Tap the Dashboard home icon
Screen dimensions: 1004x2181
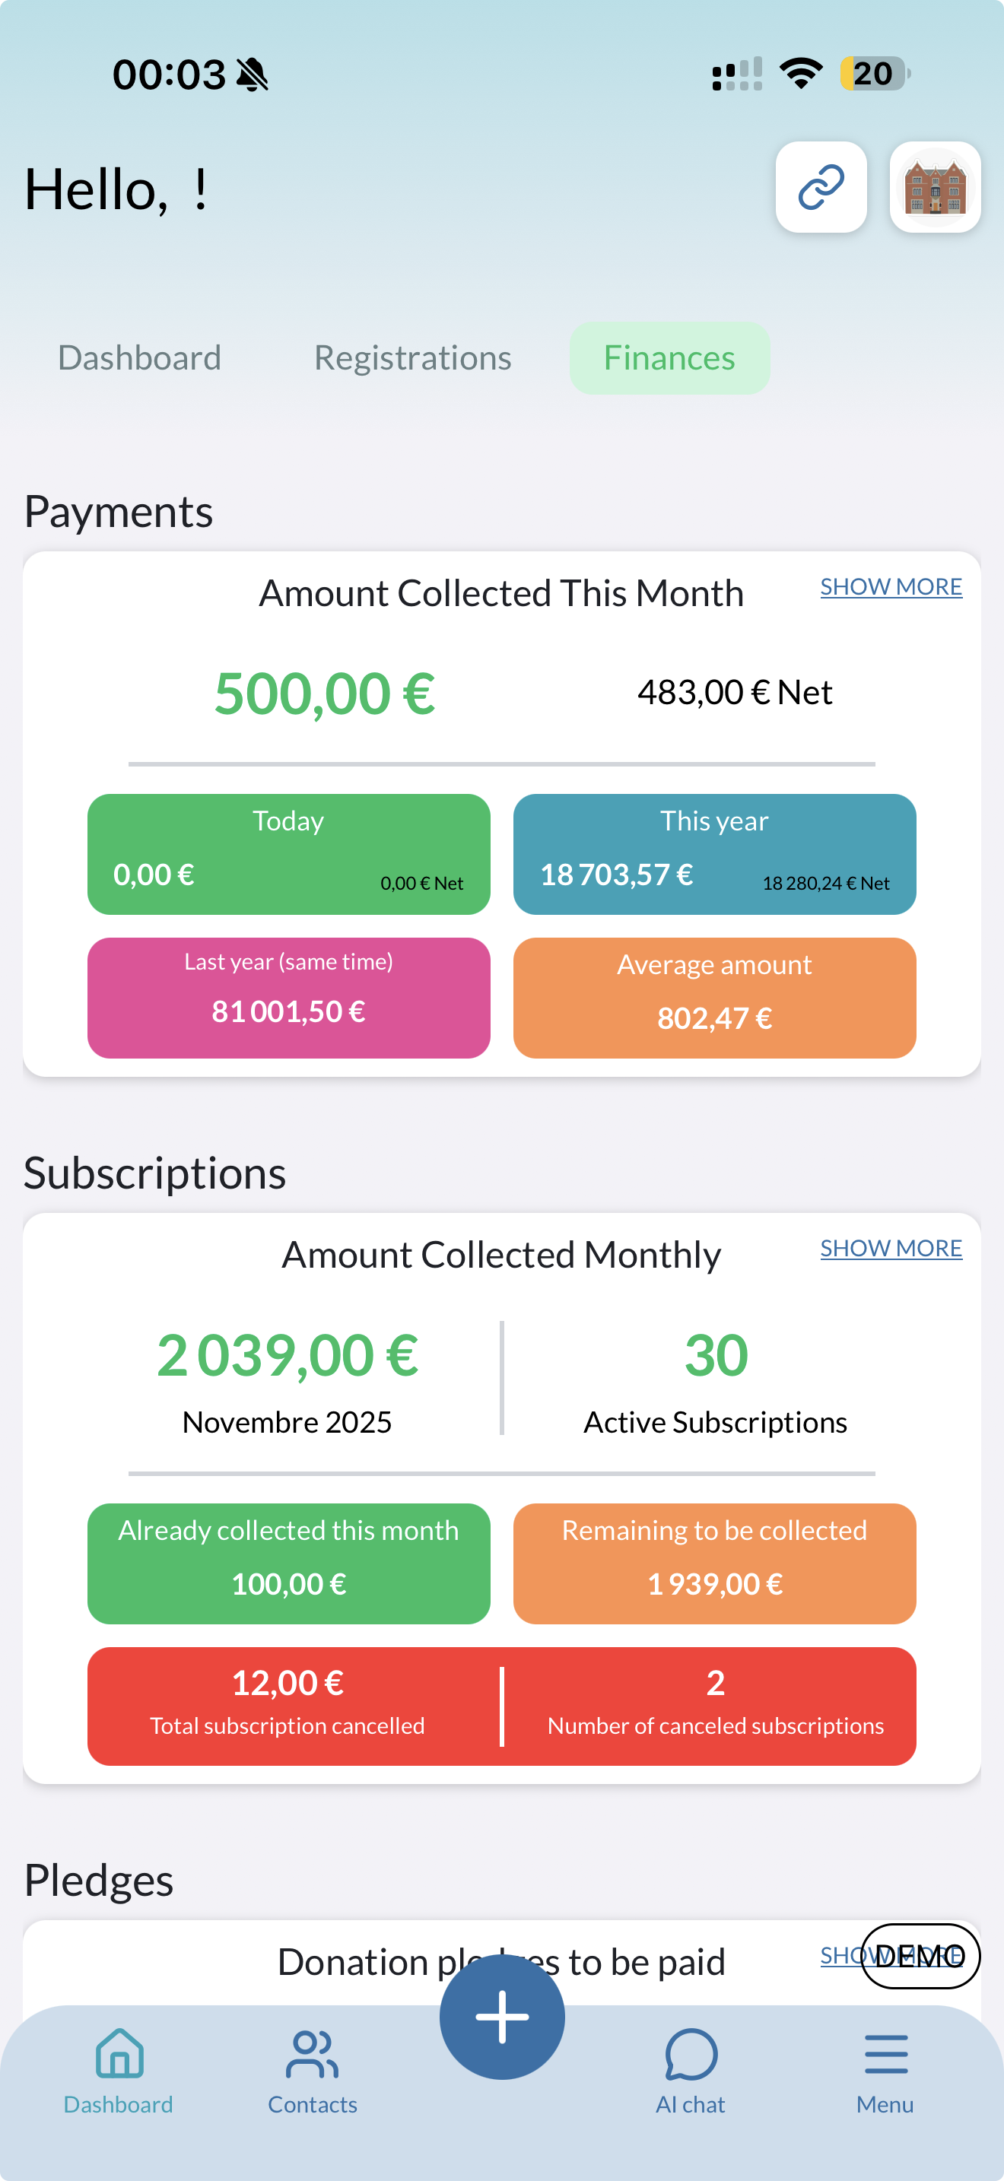point(119,2053)
